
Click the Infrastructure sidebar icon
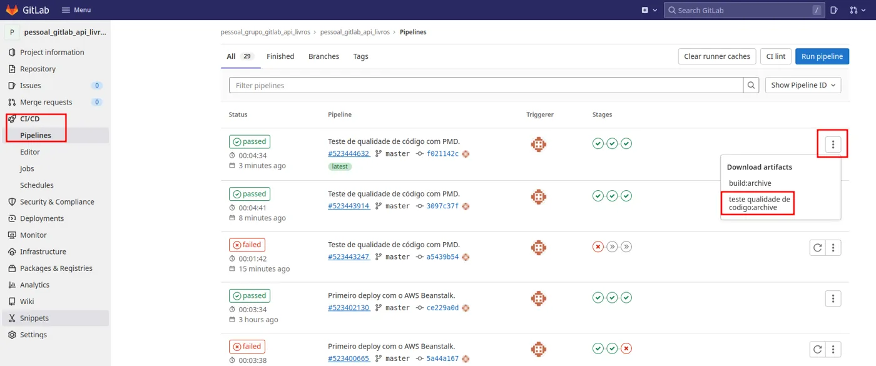tap(12, 252)
